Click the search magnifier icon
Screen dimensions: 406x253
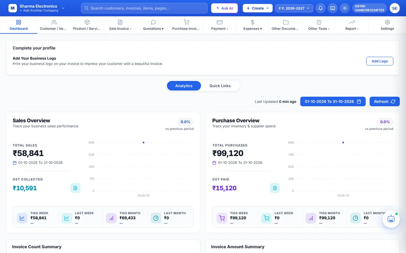pos(87,8)
